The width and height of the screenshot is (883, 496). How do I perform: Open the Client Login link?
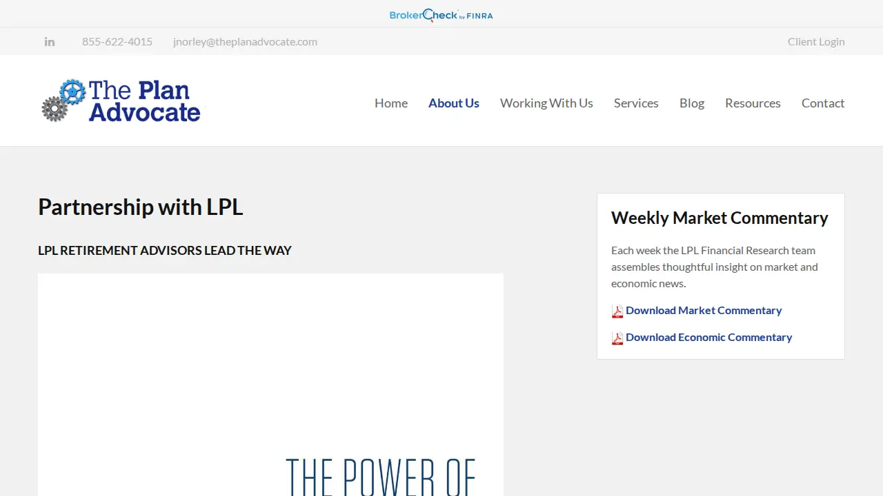click(816, 41)
